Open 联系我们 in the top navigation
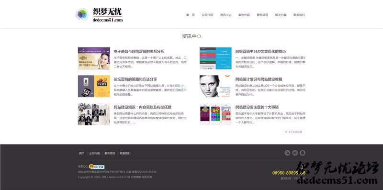Screen dimensions: 383x190 (x=299, y=15)
